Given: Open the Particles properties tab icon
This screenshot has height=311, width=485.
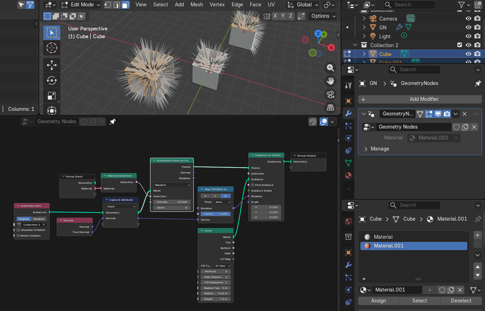Looking at the screenshot, I should pyautogui.click(x=348, y=126).
